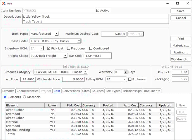Select the Overhead row with cost 0.0403
This screenshot has width=192, height=140.
pyautogui.click(x=90, y=114)
